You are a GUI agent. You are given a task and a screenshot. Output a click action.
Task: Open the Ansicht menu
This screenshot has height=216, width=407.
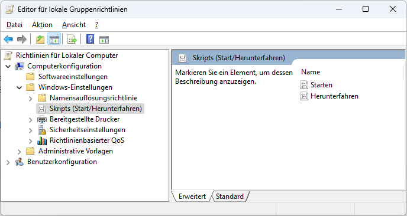[74, 25]
